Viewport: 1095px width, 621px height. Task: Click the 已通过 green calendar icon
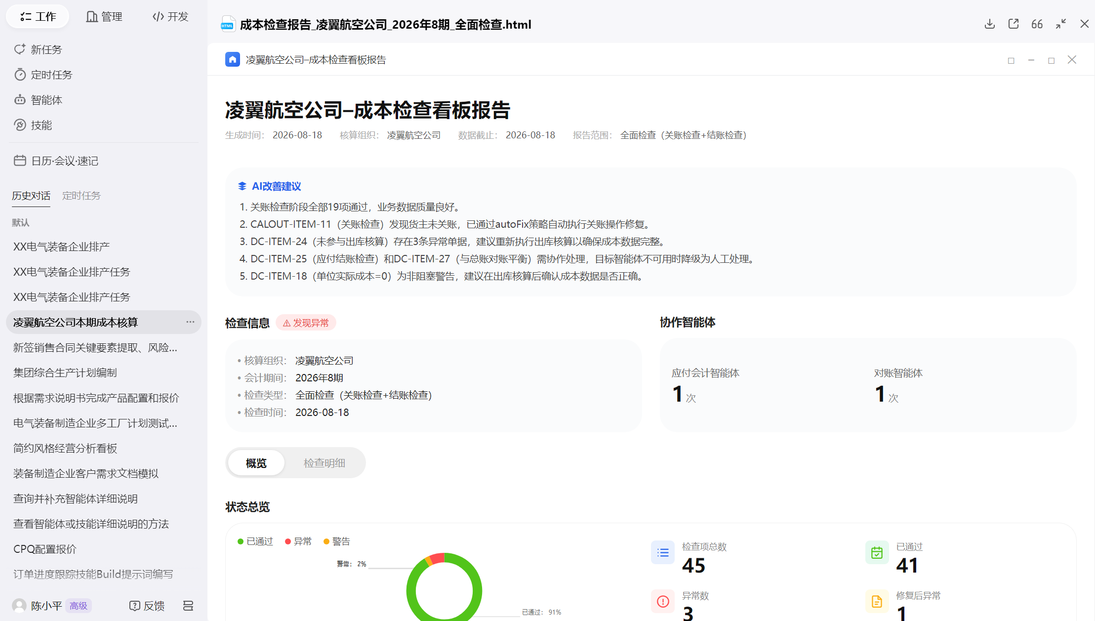[877, 552]
